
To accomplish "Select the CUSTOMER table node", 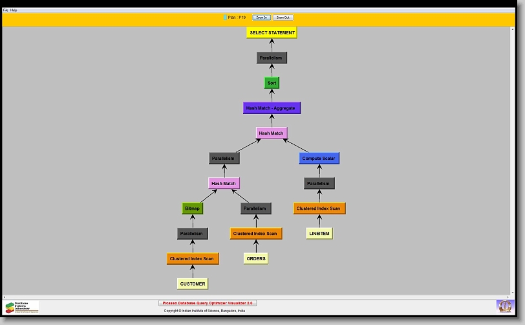I will pos(192,284).
